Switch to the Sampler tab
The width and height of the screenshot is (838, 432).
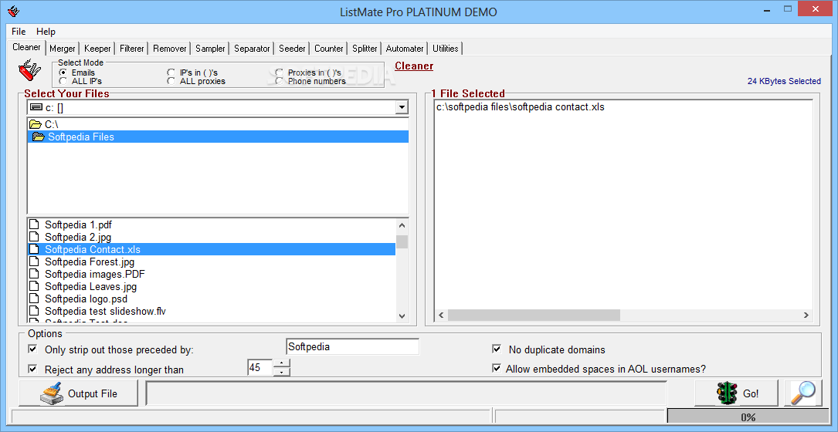coord(210,49)
